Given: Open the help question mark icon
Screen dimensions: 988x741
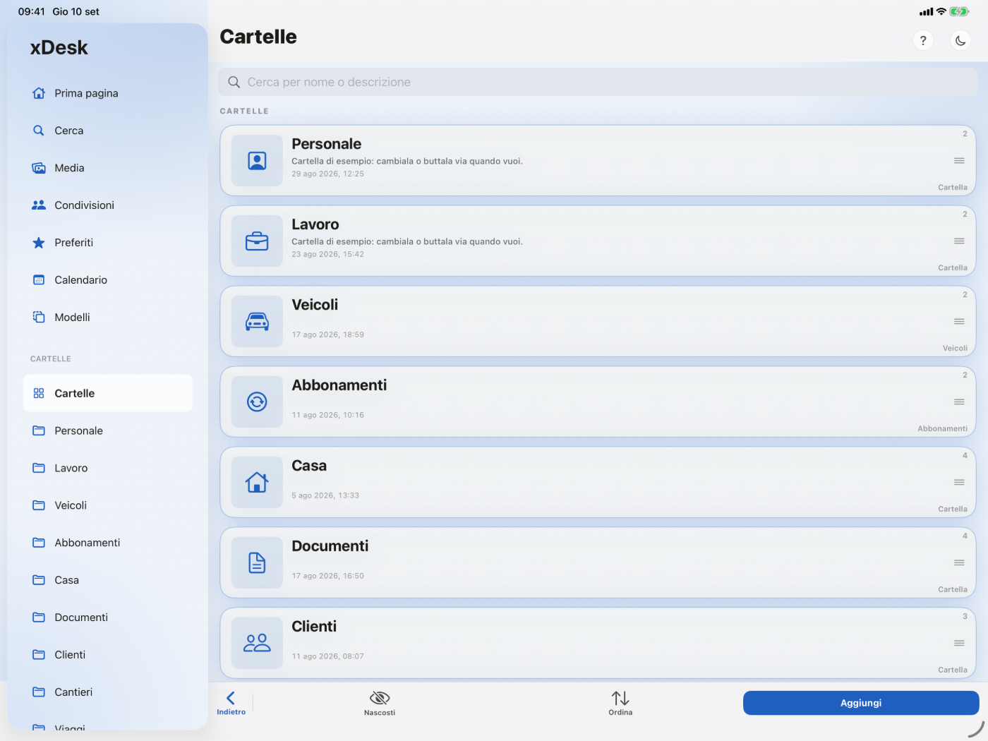Looking at the screenshot, I should (923, 40).
